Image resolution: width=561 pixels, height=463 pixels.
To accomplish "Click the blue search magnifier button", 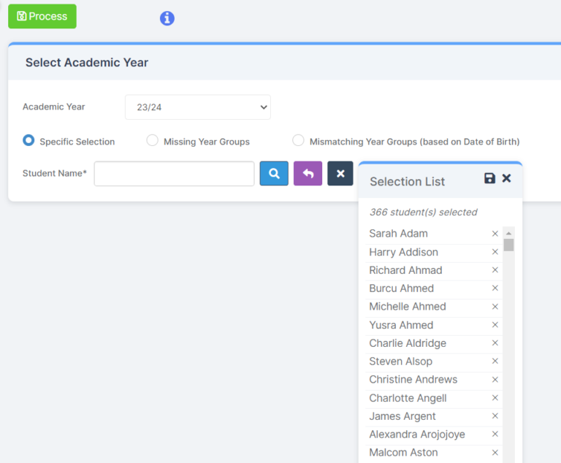I will [x=274, y=174].
